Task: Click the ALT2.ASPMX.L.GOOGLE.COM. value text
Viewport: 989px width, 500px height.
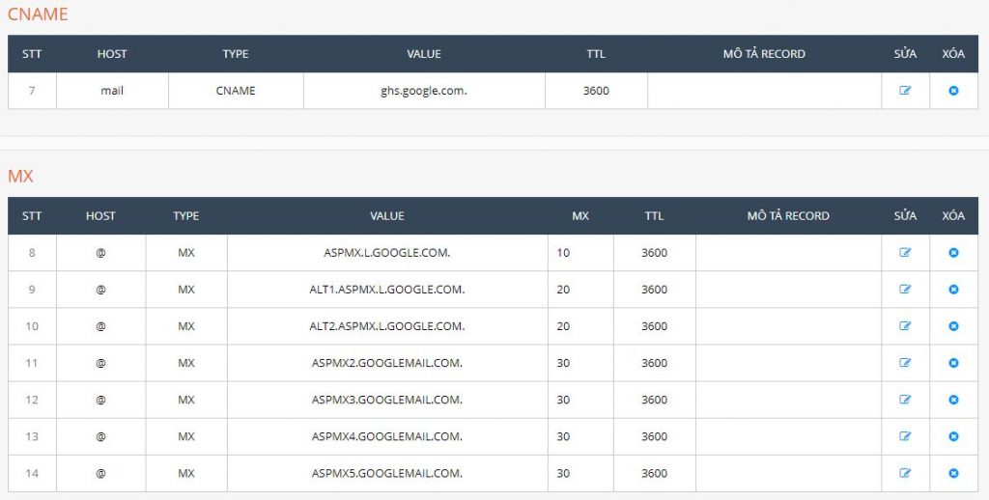Action: click(386, 326)
